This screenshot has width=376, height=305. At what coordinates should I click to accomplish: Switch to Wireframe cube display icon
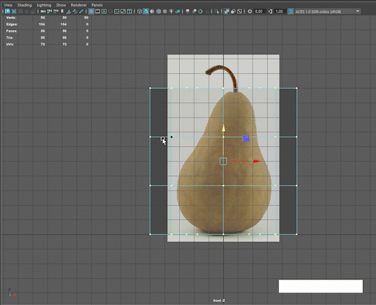point(139,11)
